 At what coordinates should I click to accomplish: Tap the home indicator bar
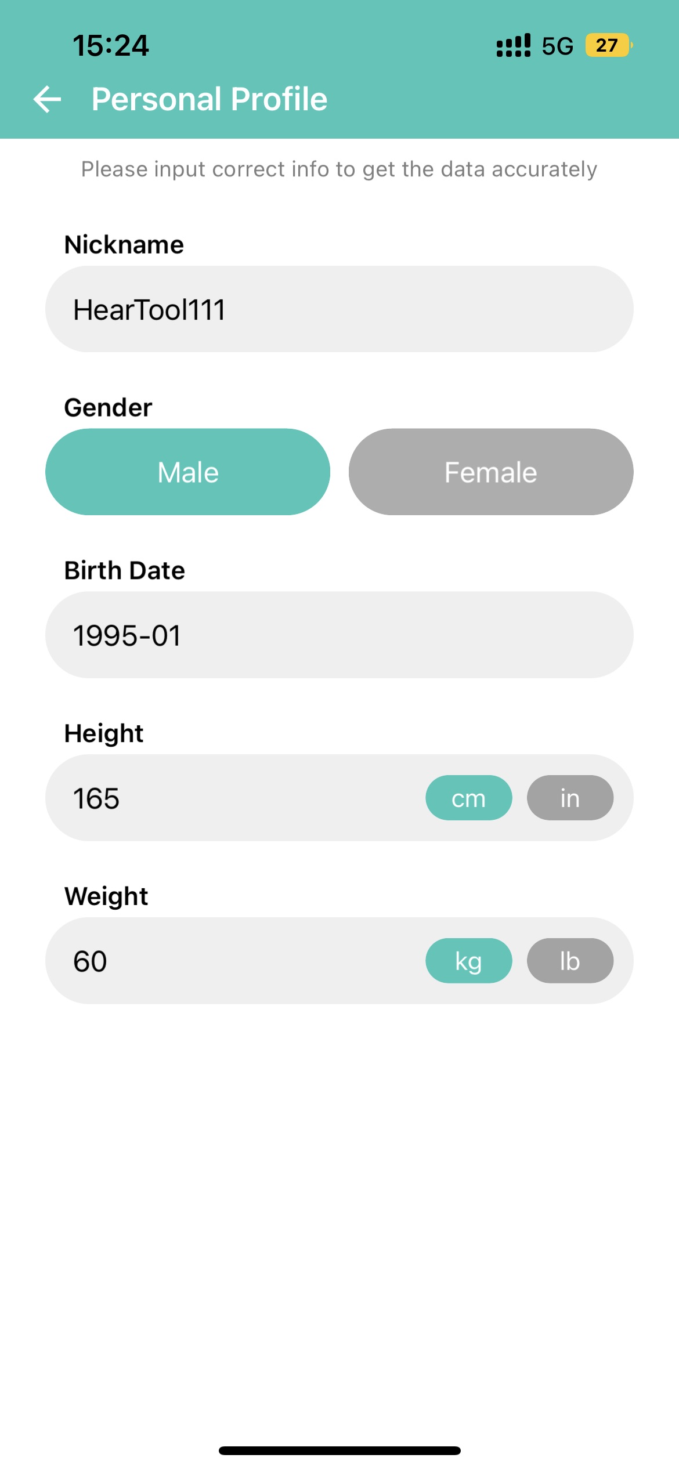point(339,1450)
